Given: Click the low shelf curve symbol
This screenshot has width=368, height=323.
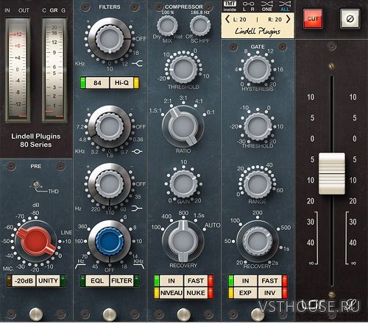Looking at the screenshot, I should coord(137,208).
